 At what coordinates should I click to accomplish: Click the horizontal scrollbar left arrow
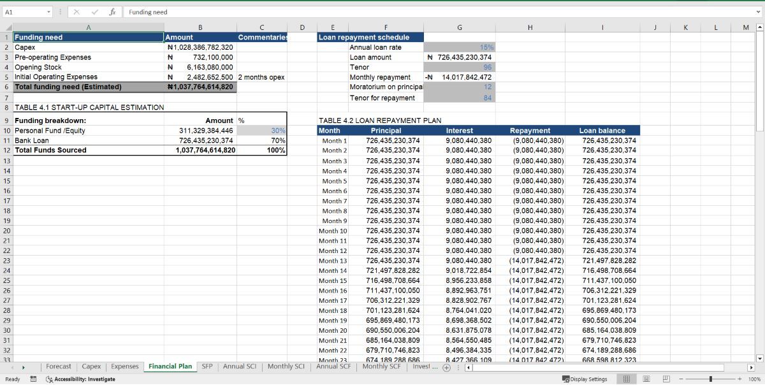[468, 367]
